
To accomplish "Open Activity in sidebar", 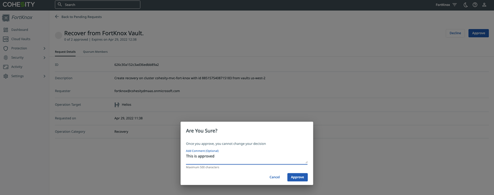I will coord(17,67).
